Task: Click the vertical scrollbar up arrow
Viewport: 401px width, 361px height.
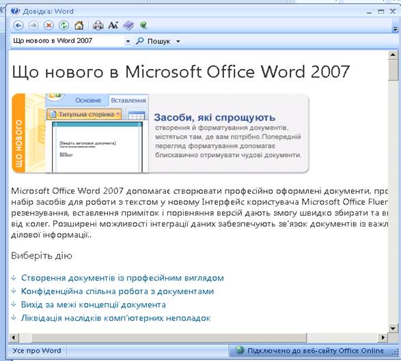Action: (x=393, y=55)
